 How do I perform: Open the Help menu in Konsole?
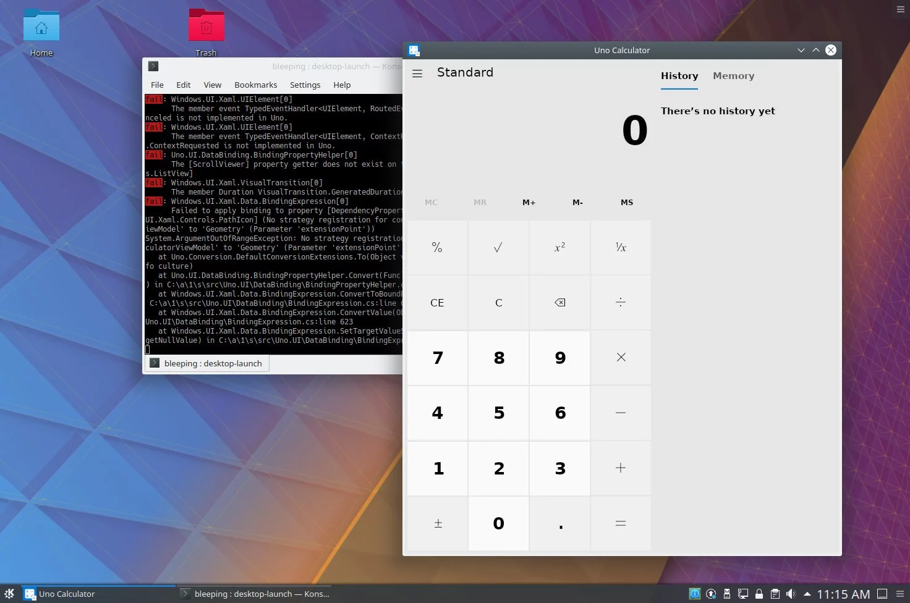342,85
